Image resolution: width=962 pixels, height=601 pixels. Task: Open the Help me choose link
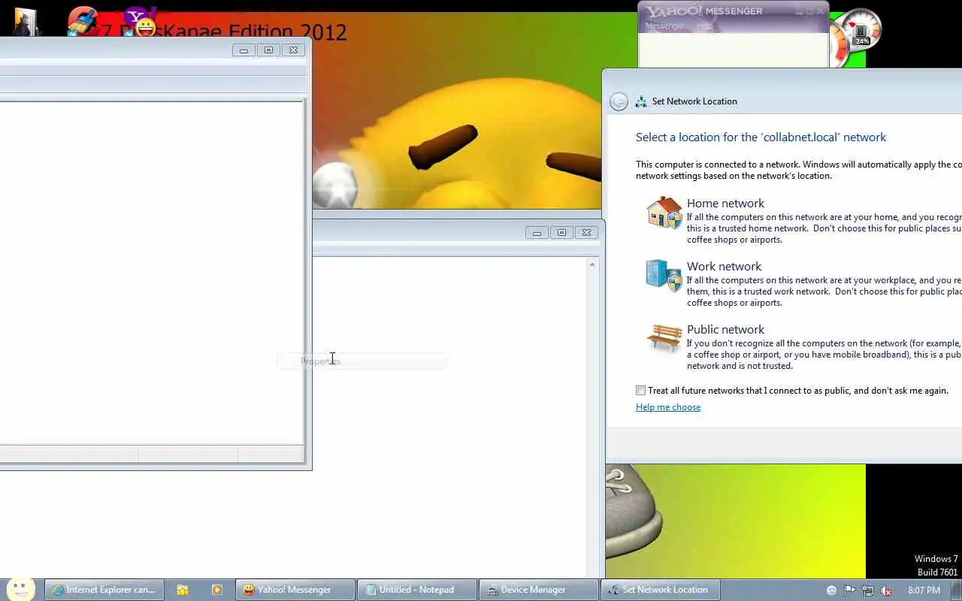(668, 407)
